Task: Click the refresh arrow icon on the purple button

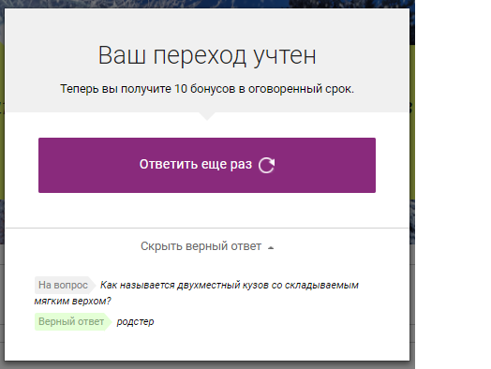Action: pyautogui.click(x=267, y=165)
